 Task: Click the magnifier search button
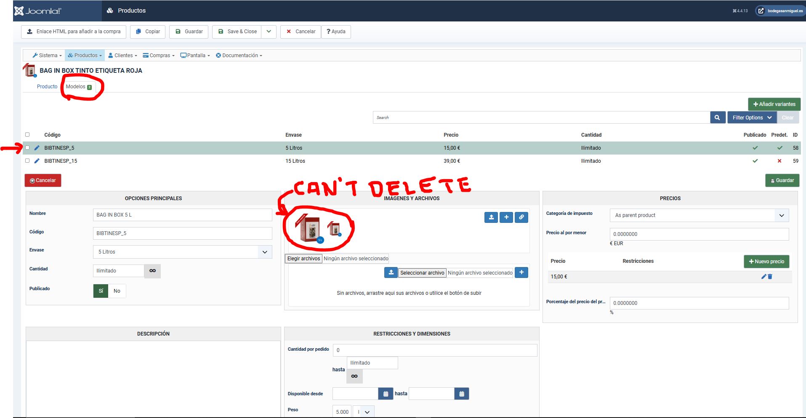tap(717, 118)
